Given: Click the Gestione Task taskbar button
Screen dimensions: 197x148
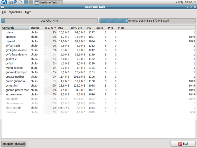Looking at the screenshot, I should tap(49, 2).
